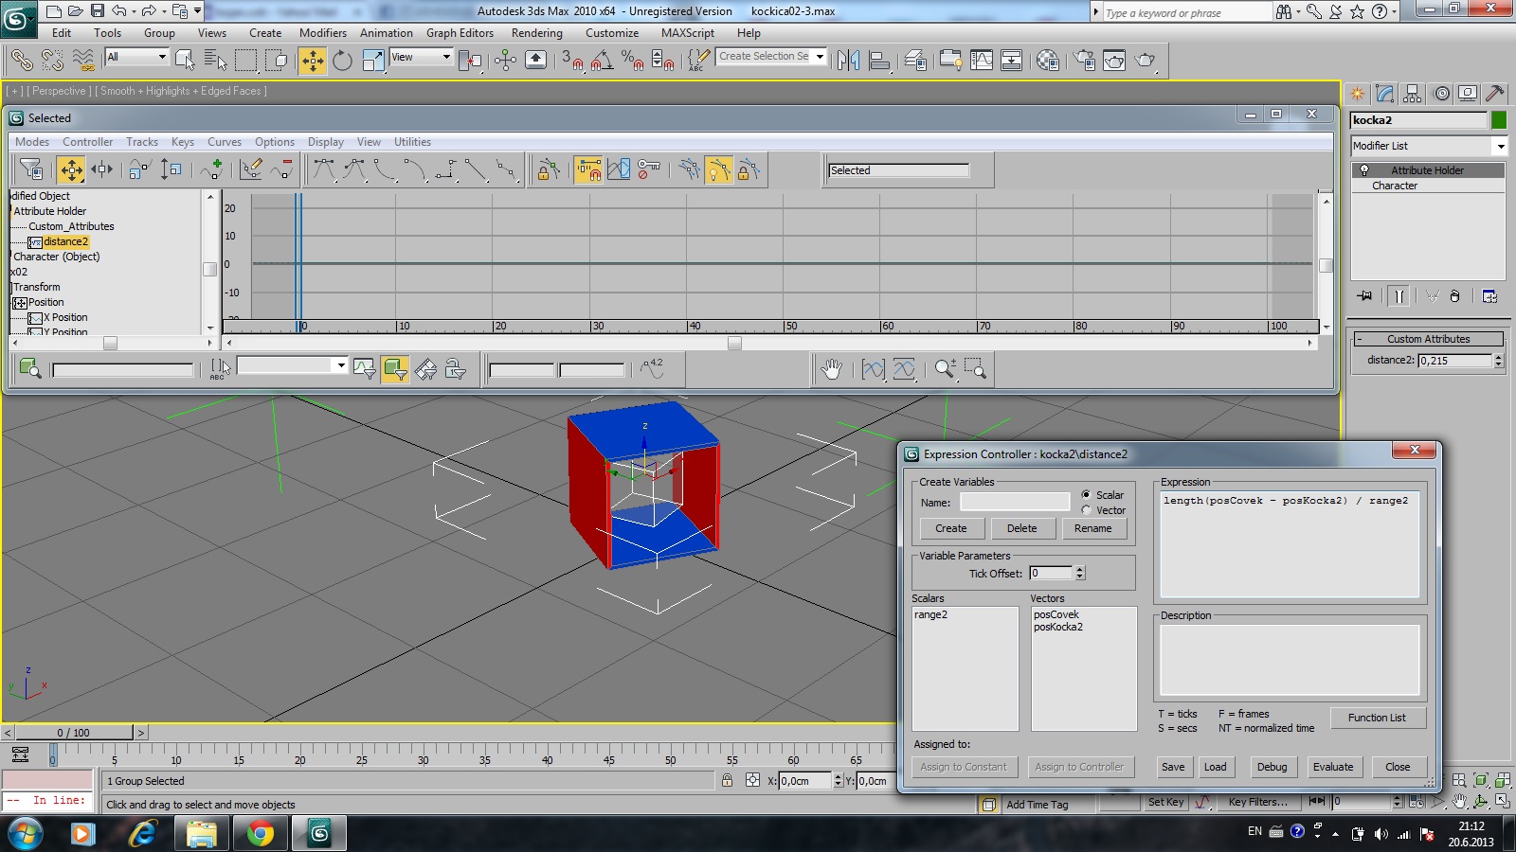Open MAXScript menu

(x=688, y=33)
